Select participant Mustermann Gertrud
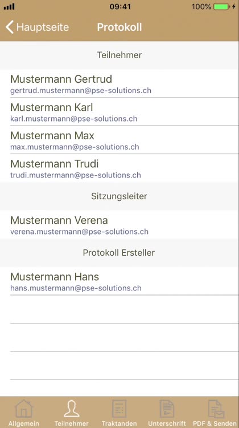Image resolution: width=239 pixels, height=428 pixels. (x=119, y=83)
